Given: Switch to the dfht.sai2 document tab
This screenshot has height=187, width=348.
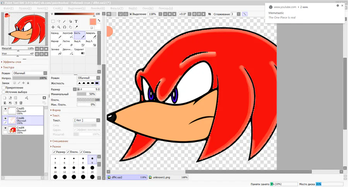Looking at the screenshot, I should (127, 177).
